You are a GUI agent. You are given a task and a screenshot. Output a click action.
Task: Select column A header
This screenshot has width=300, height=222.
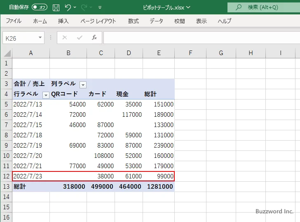(31, 53)
